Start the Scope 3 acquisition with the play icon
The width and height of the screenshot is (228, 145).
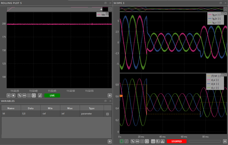pos(122,141)
